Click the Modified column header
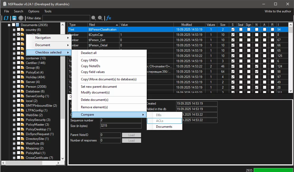This screenshot has width=294, height=172. tap(186, 25)
